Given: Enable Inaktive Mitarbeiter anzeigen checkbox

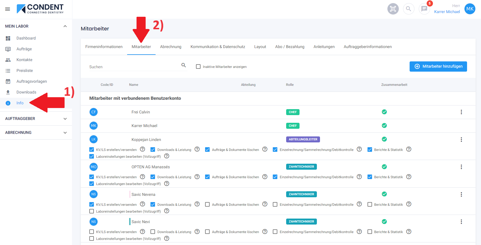Looking at the screenshot, I should [198, 67].
